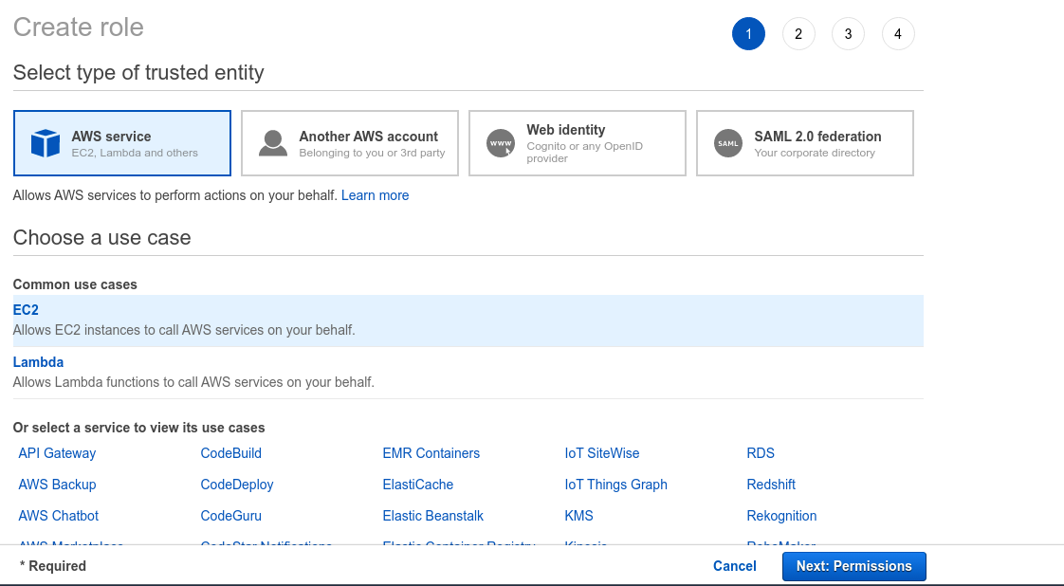Pick the AWS Chatbot service
The height and width of the screenshot is (586, 1064).
[59, 516]
